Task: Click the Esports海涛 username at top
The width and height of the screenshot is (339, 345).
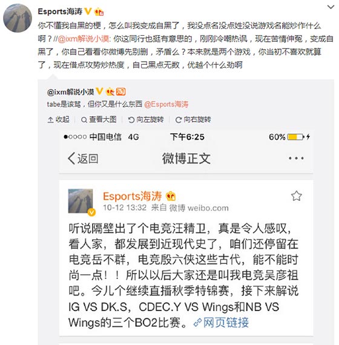Action: tap(60, 11)
